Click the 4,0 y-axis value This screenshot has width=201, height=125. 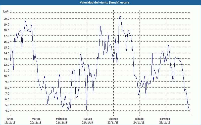7,110
